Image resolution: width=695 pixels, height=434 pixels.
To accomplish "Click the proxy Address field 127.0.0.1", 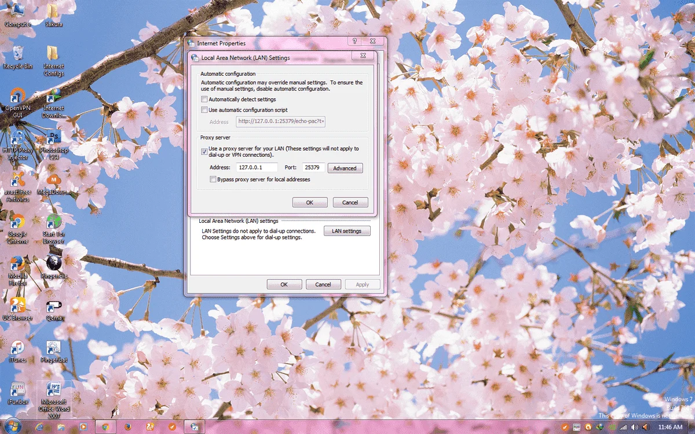I will pos(257,167).
